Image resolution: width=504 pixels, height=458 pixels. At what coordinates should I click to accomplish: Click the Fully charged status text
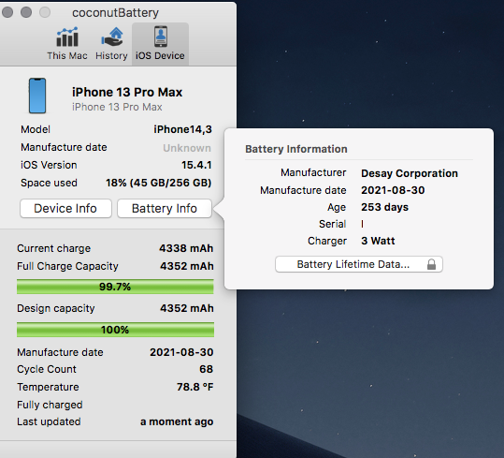[50, 405]
